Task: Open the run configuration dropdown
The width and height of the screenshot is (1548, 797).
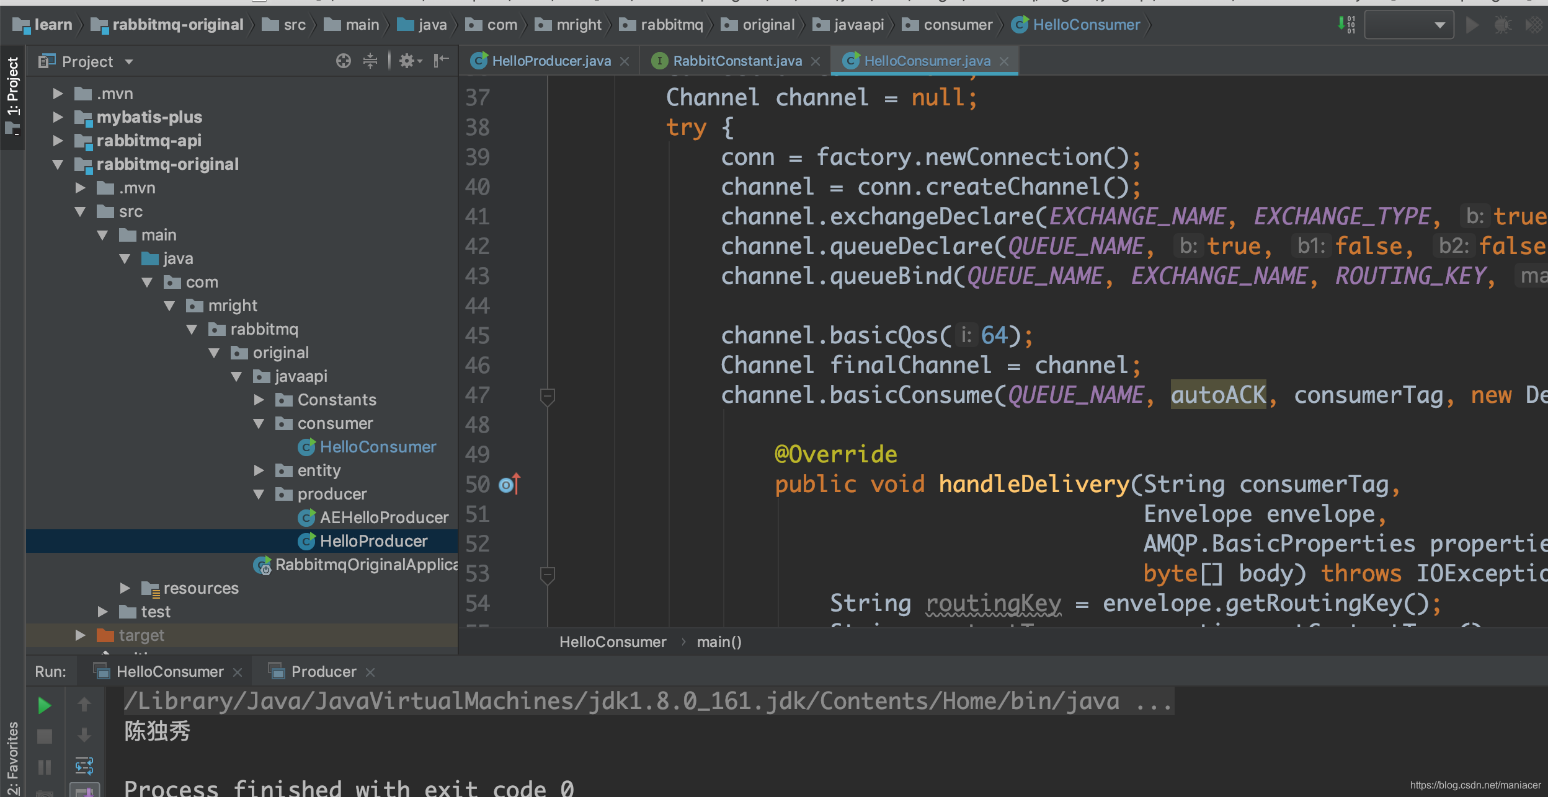Action: [1409, 25]
